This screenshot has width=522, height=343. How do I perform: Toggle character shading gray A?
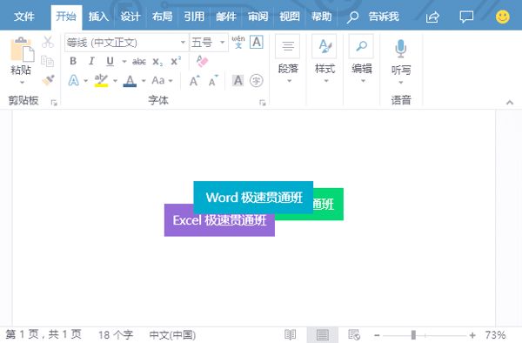(x=238, y=80)
